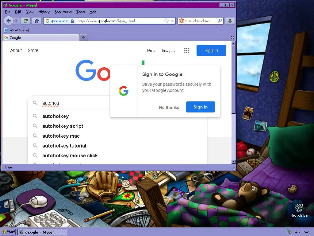Open the Tools menu
This screenshot has width=314, height=236.
(x=81, y=12)
